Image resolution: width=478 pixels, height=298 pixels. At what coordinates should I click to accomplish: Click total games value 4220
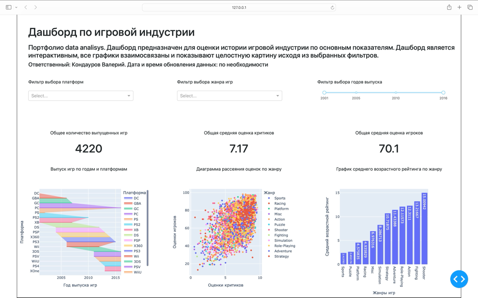89,149
